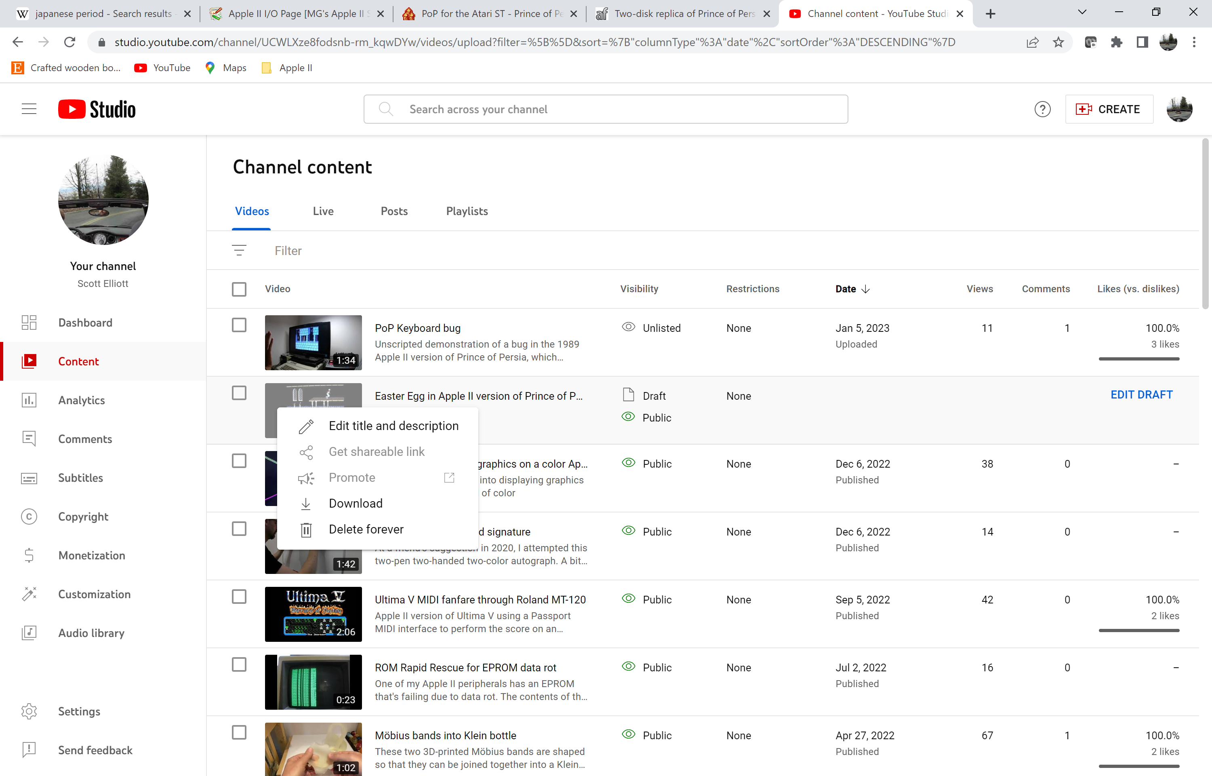Switch to the PoP for the Atari ST browser tab
1212x776 pixels.
[x=490, y=14]
